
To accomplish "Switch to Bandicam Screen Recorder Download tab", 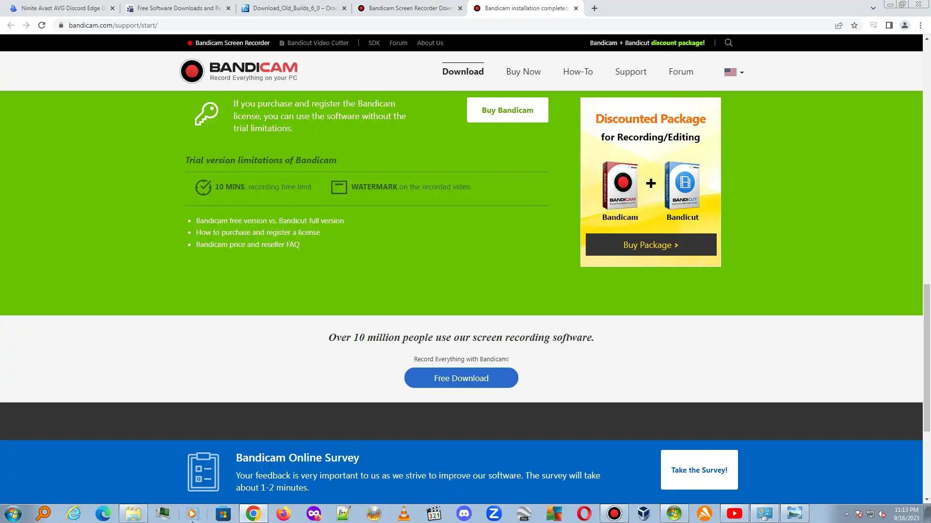I will (x=410, y=8).
